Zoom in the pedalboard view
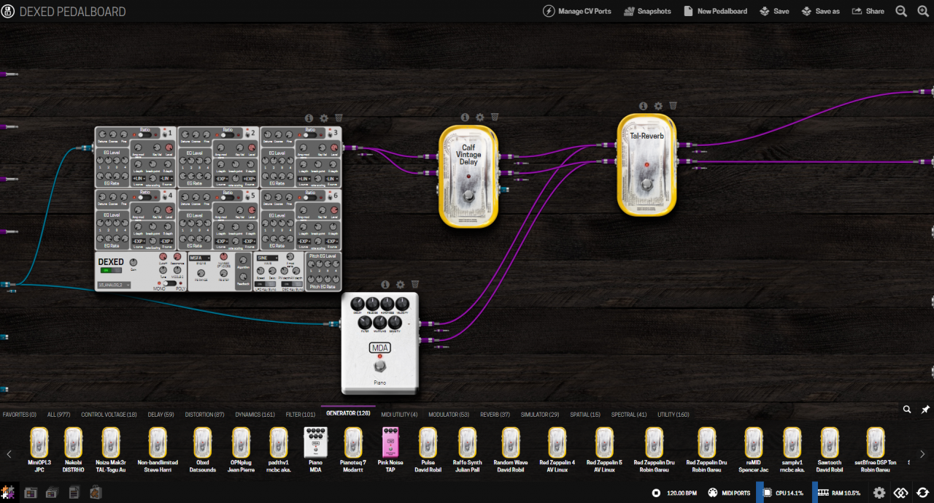The width and height of the screenshot is (934, 503). tap(922, 11)
